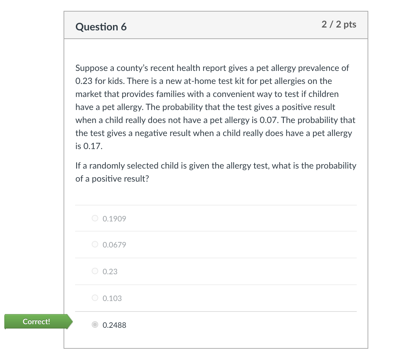Image resolution: width=395 pixels, height=356 pixels.
Task: Click the gray background outside the question card
Action: [x=29, y=145]
